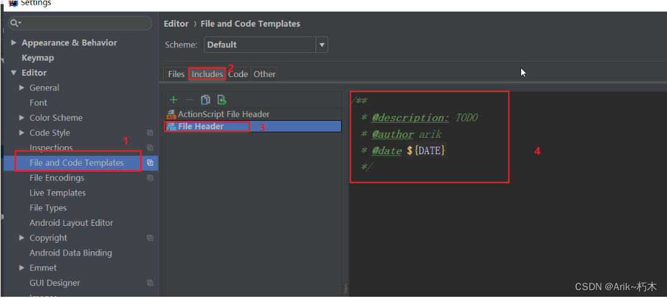Open Keymap settings
Image resolution: width=667 pixels, height=298 pixels.
[x=38, y=58]
